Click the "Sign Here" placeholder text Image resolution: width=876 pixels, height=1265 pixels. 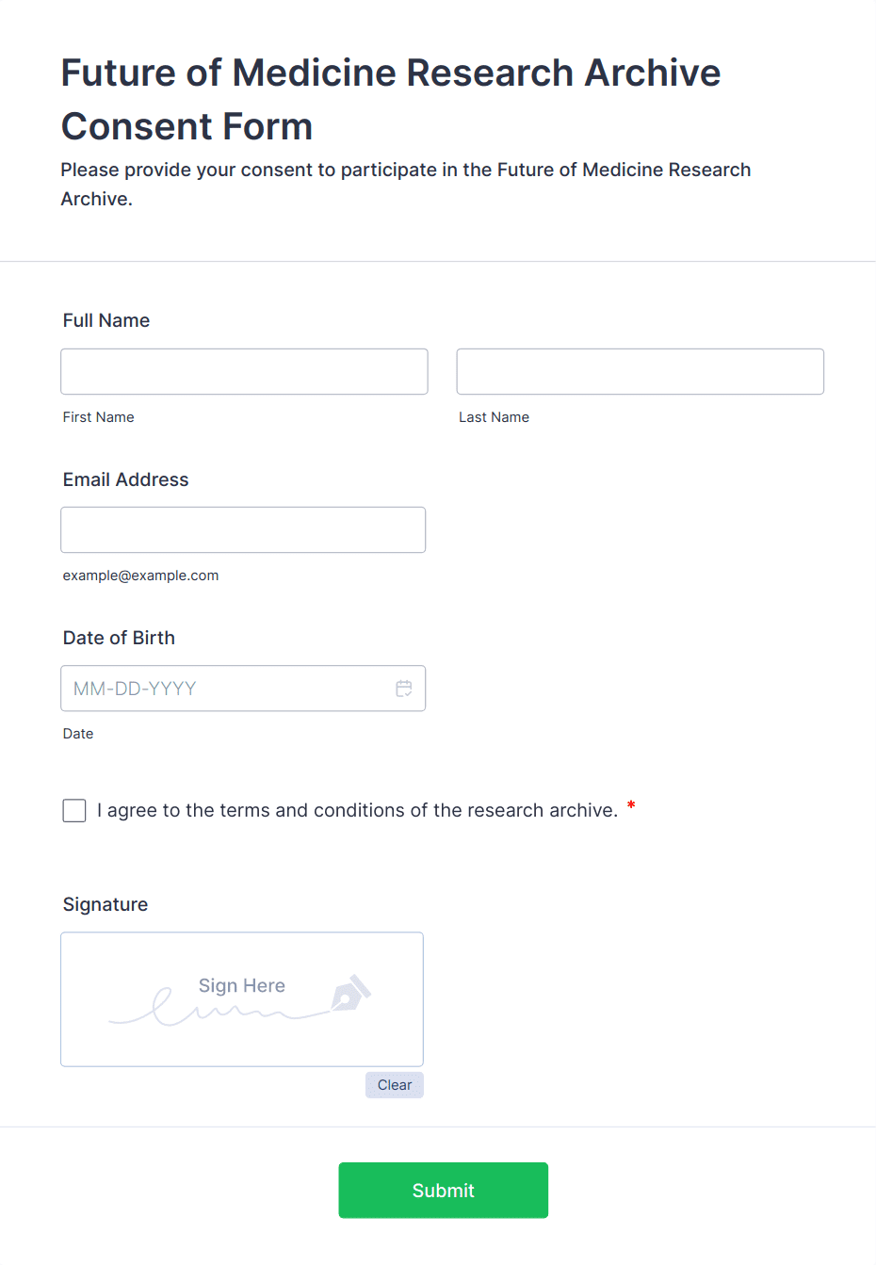242,985
